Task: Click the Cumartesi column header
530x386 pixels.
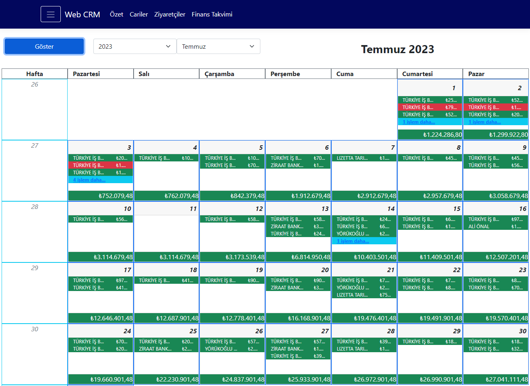Action: point(430,74)
